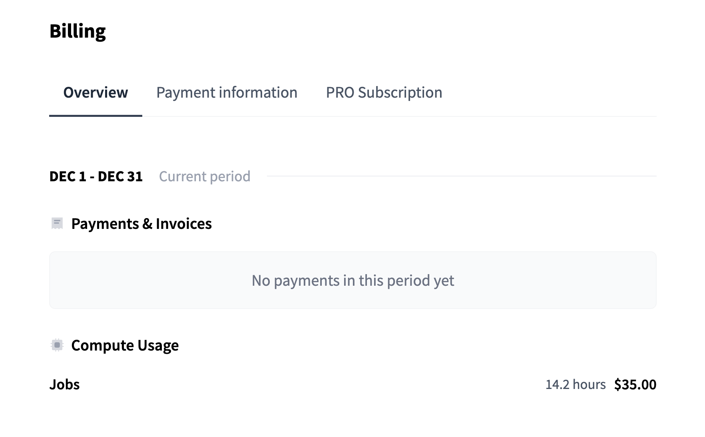Click the Compute Usage chip icon
Image resolution: width=705 pixels, height=437 pixels.
click(x=57, y=345)
